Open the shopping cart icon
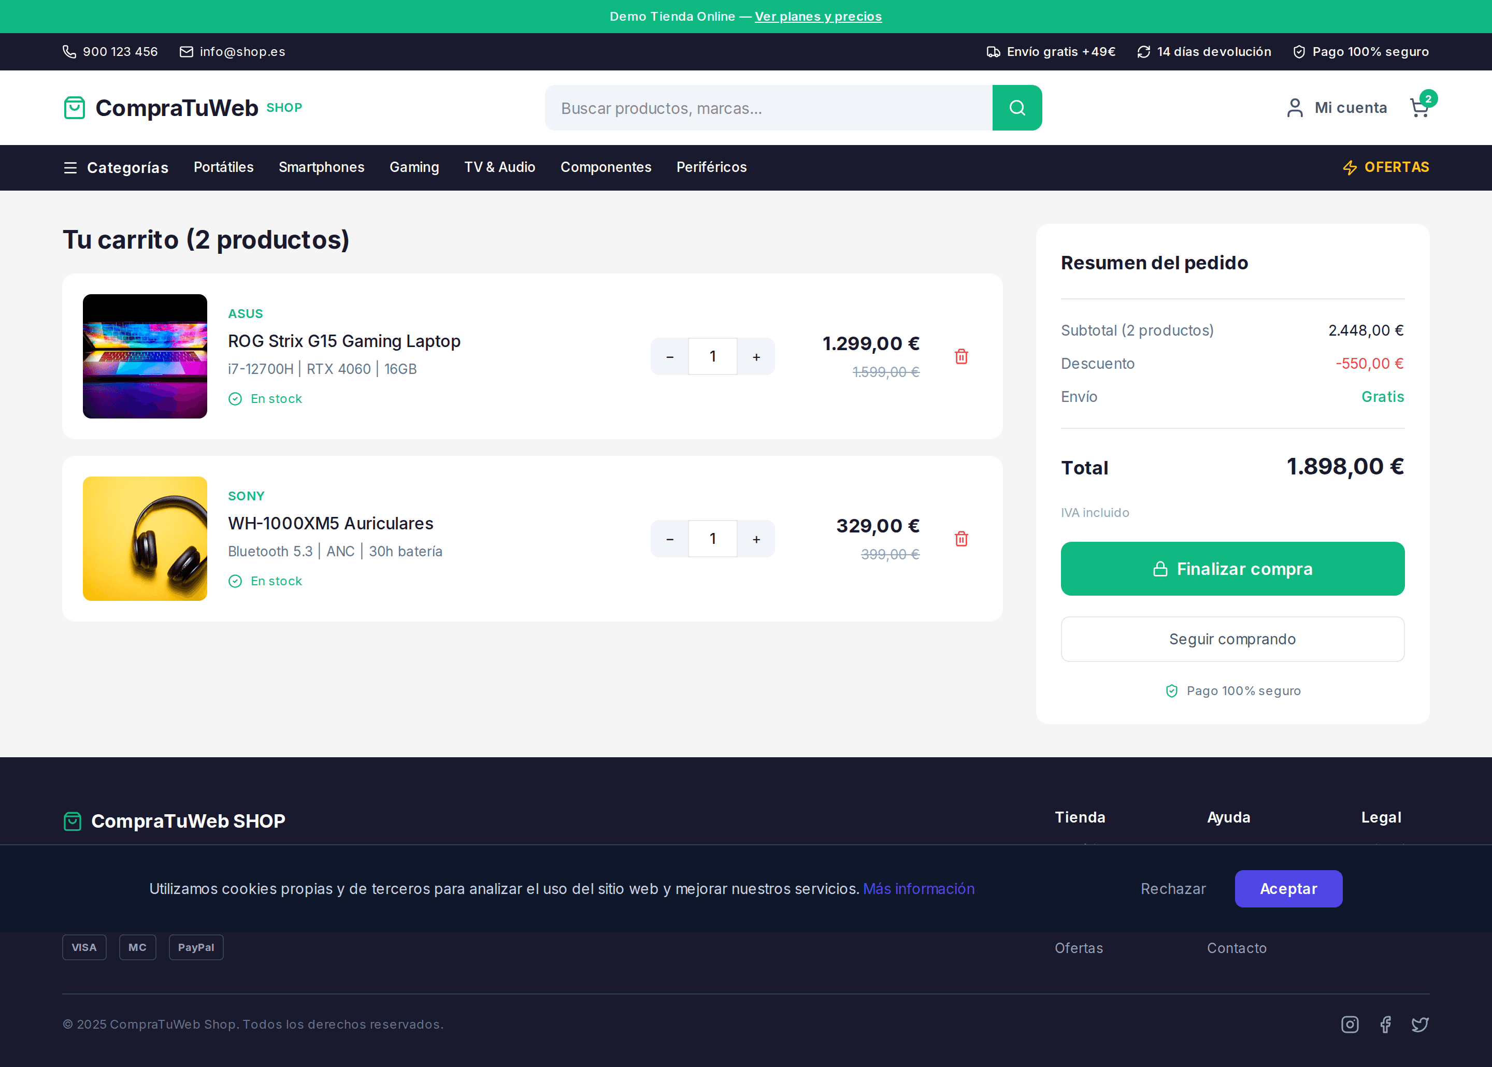 point(1419,108)
